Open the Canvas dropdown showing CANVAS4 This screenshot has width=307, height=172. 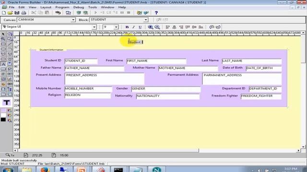pos(46,20)
